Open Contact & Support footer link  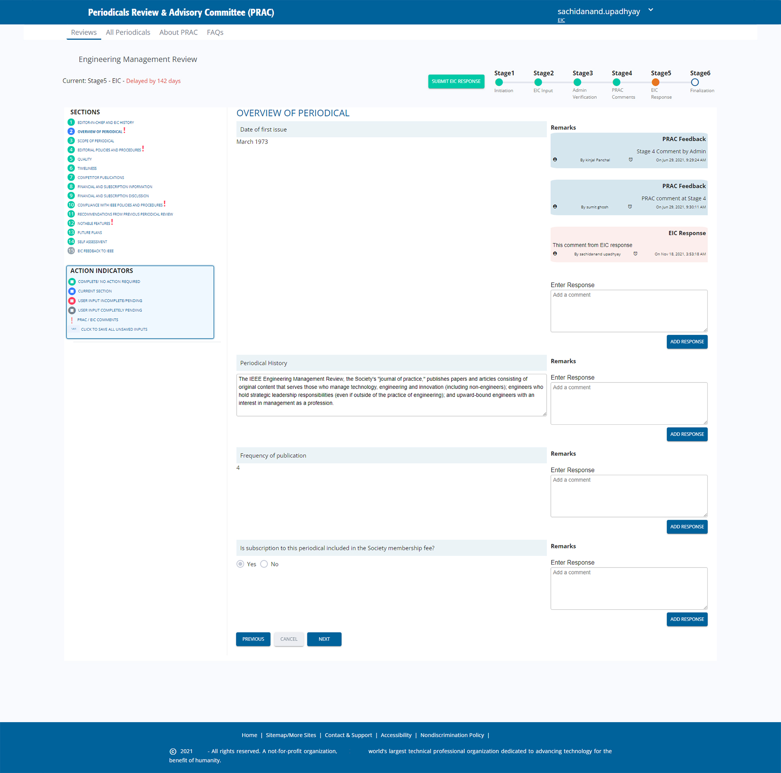[x=348, y=735]
